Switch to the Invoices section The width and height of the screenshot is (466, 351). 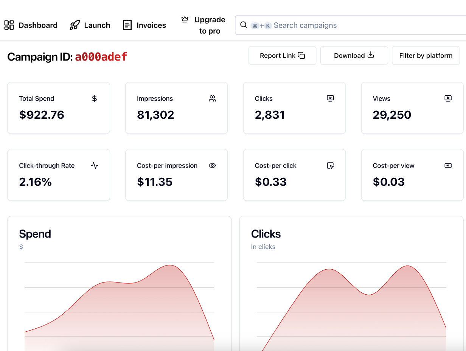(144, 25)
